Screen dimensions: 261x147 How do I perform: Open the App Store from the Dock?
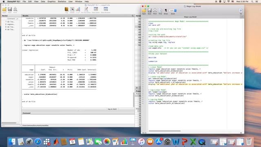[x=159, y=142]
